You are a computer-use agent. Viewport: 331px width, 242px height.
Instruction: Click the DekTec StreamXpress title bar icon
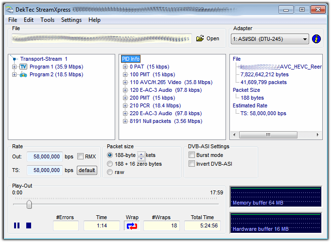[10, 10]
